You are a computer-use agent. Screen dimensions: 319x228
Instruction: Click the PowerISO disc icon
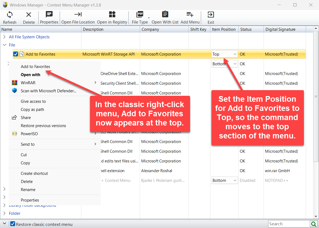point(14,134)
